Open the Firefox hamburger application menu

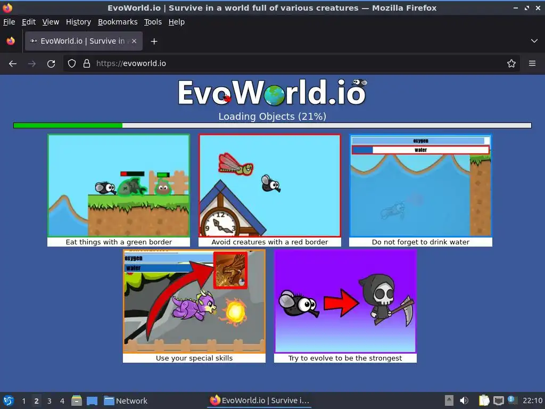[532, 63]
